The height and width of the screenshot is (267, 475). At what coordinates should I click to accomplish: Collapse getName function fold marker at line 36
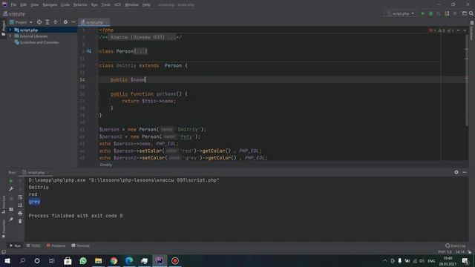(x=97, y=94)
